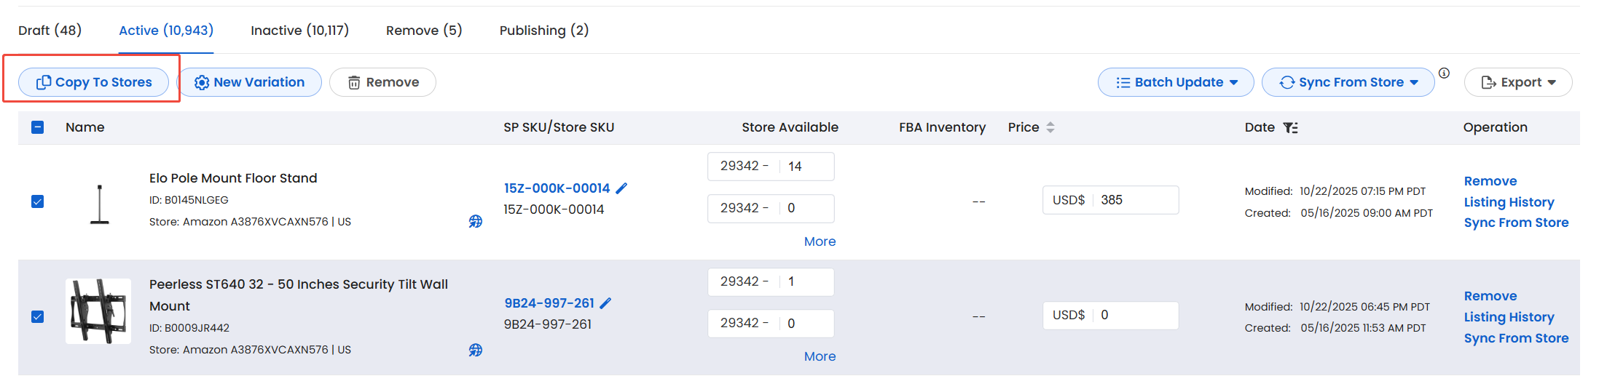Click the info icon near Sync From Store

coord(1444,73)
